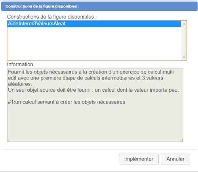Image resolution: width=198 pixels, height=172 pixels.
Task: Click the list scrollbar up arrow
Action: pyautogui.click(x=184, y=24)
